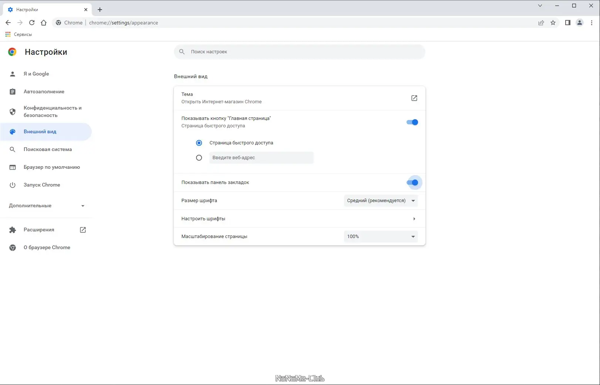
Task: Open the tab search chevron in title bar
Action: click(x=540, y=6)
